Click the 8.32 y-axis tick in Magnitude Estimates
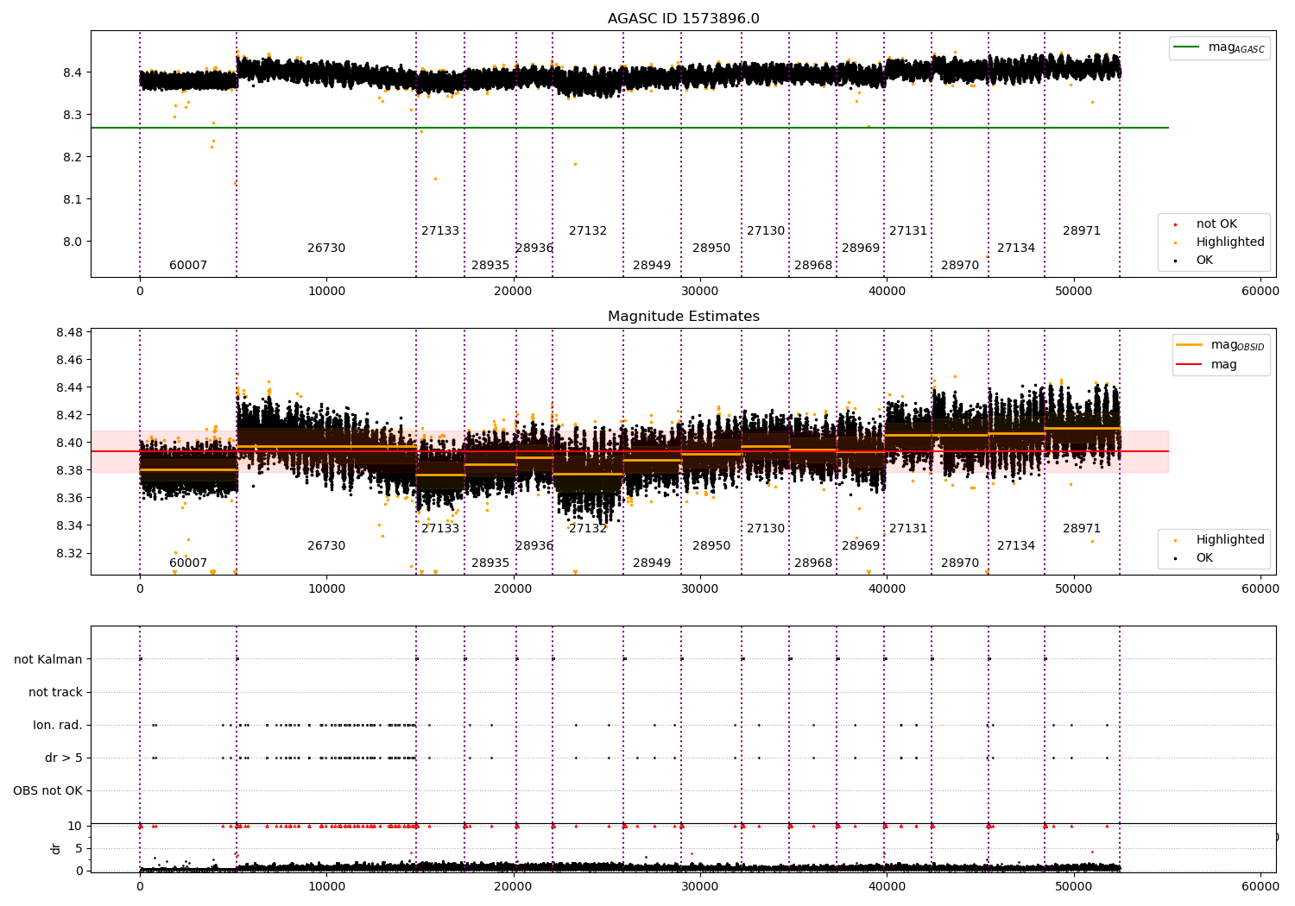This screenshot has width=1295, height=906. point(69,554)
